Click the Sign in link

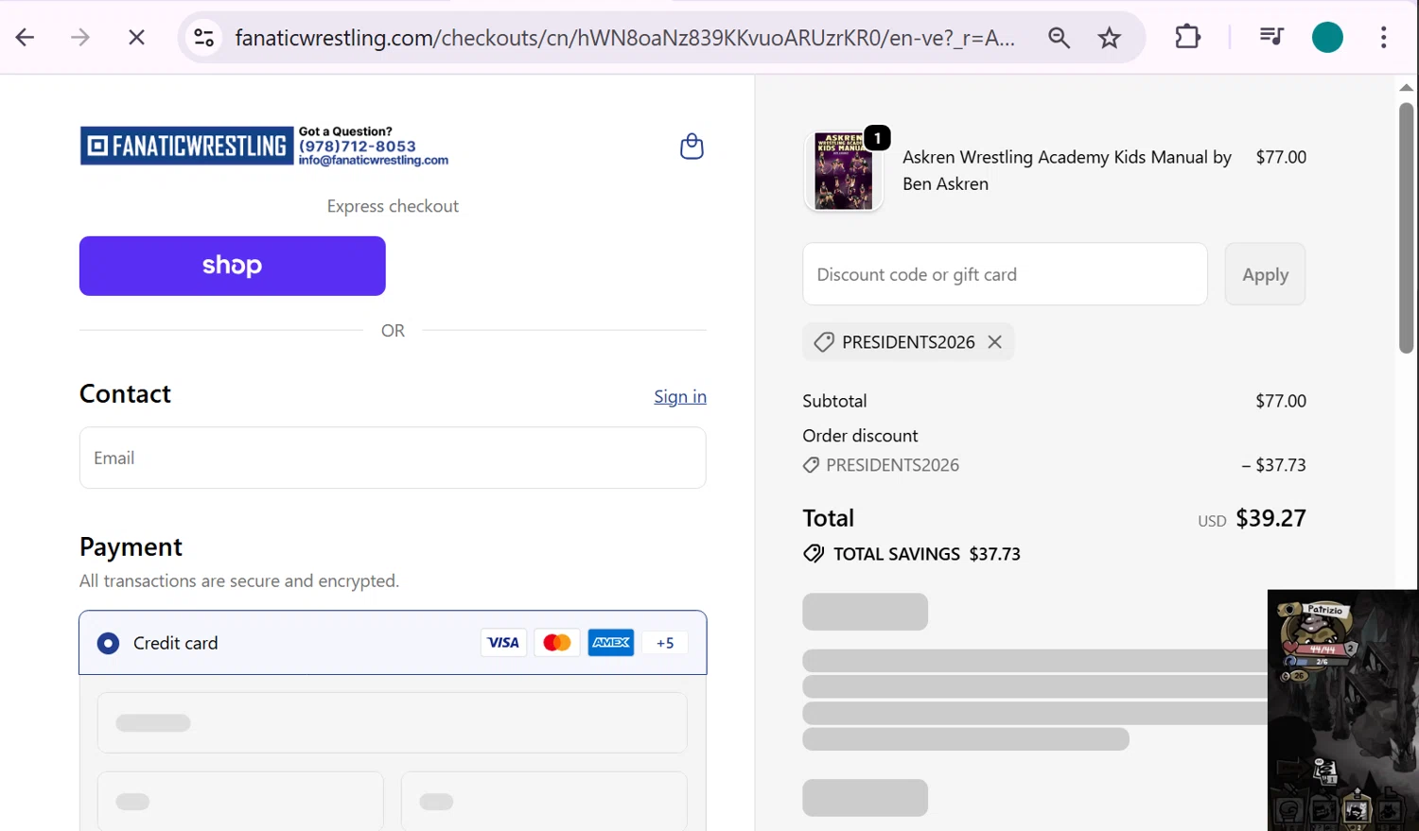(x=680, y=397)
